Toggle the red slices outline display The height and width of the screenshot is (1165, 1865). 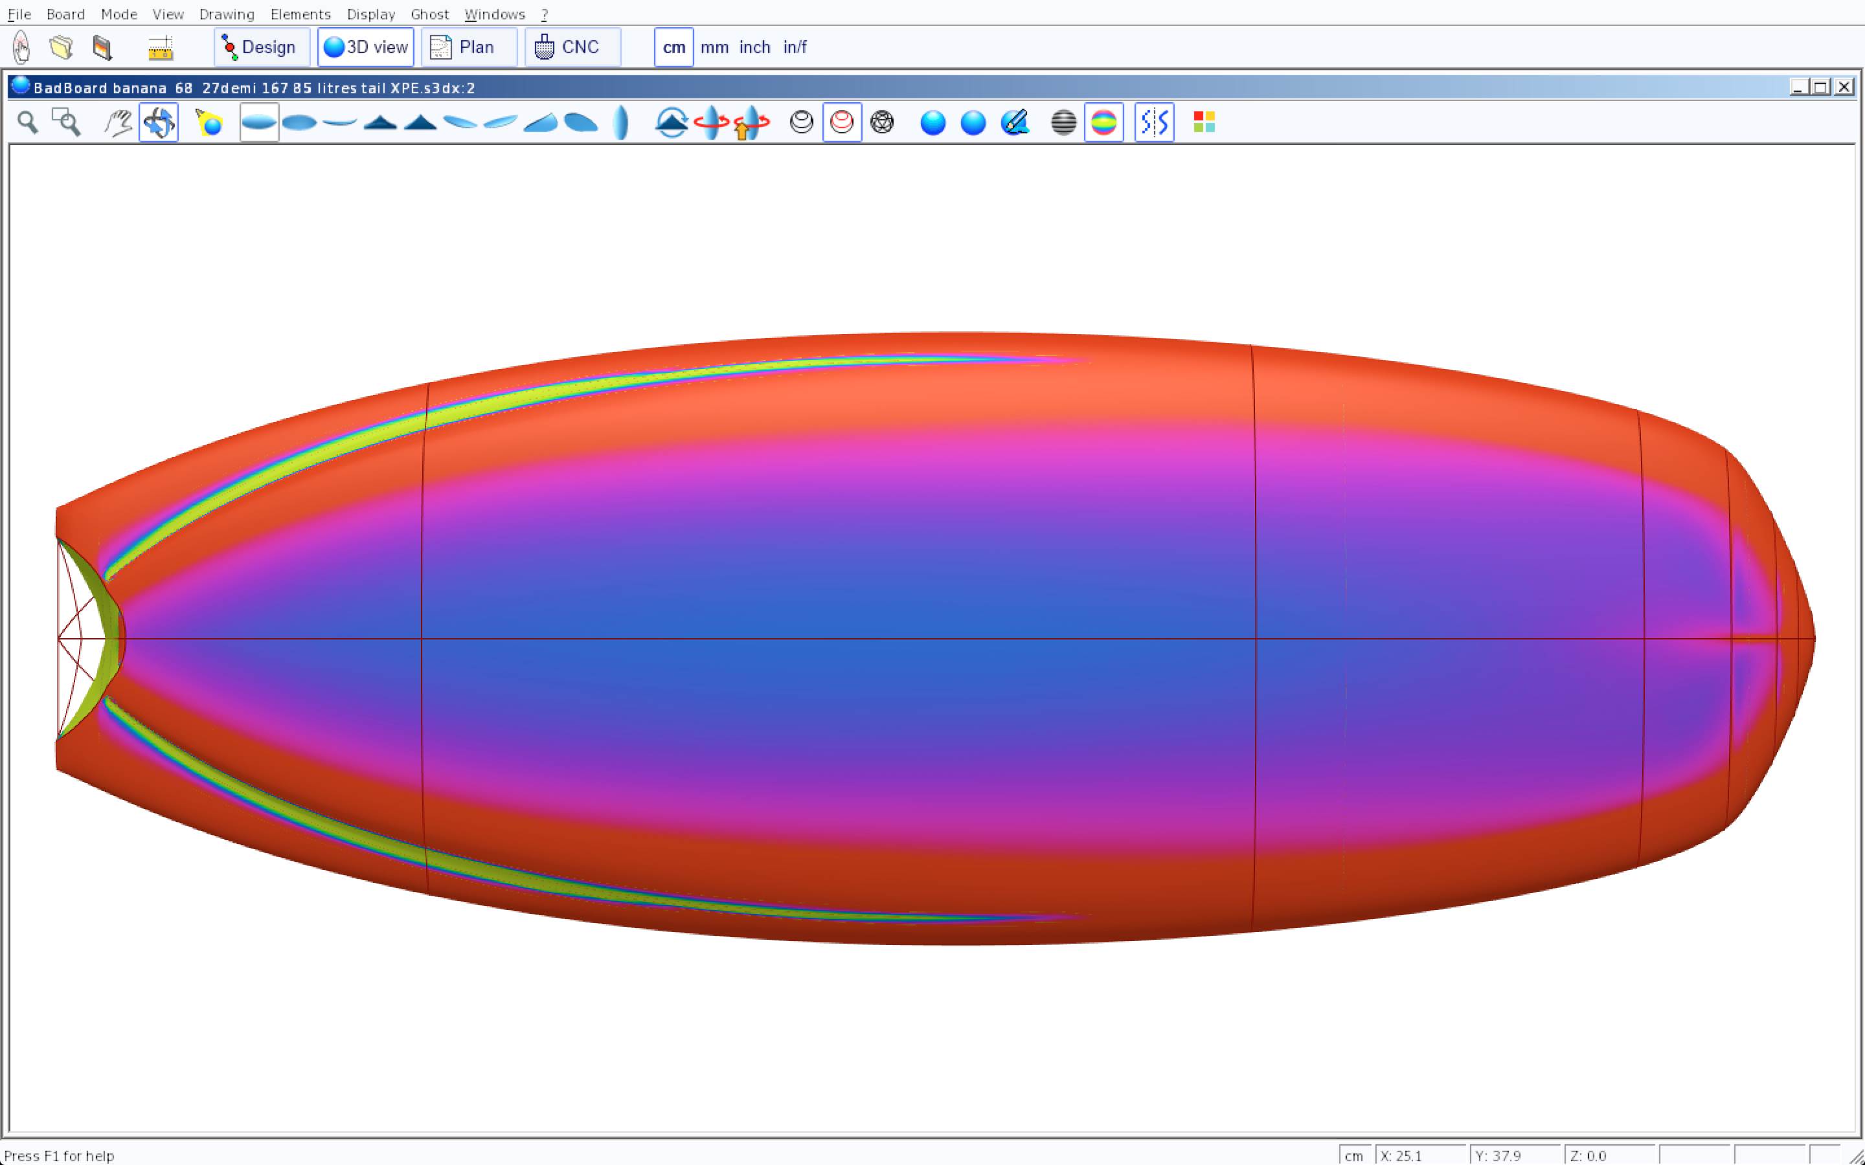(x=842, y=122)
